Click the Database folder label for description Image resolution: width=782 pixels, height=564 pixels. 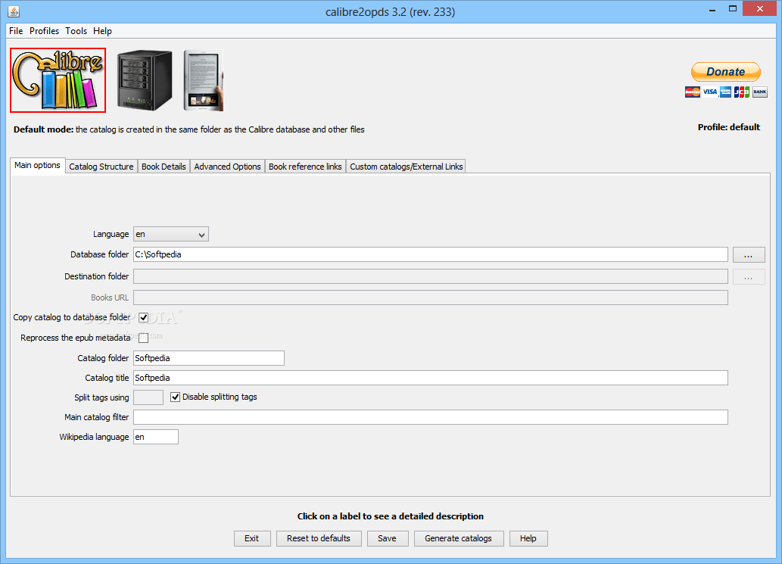click(99, 254)
